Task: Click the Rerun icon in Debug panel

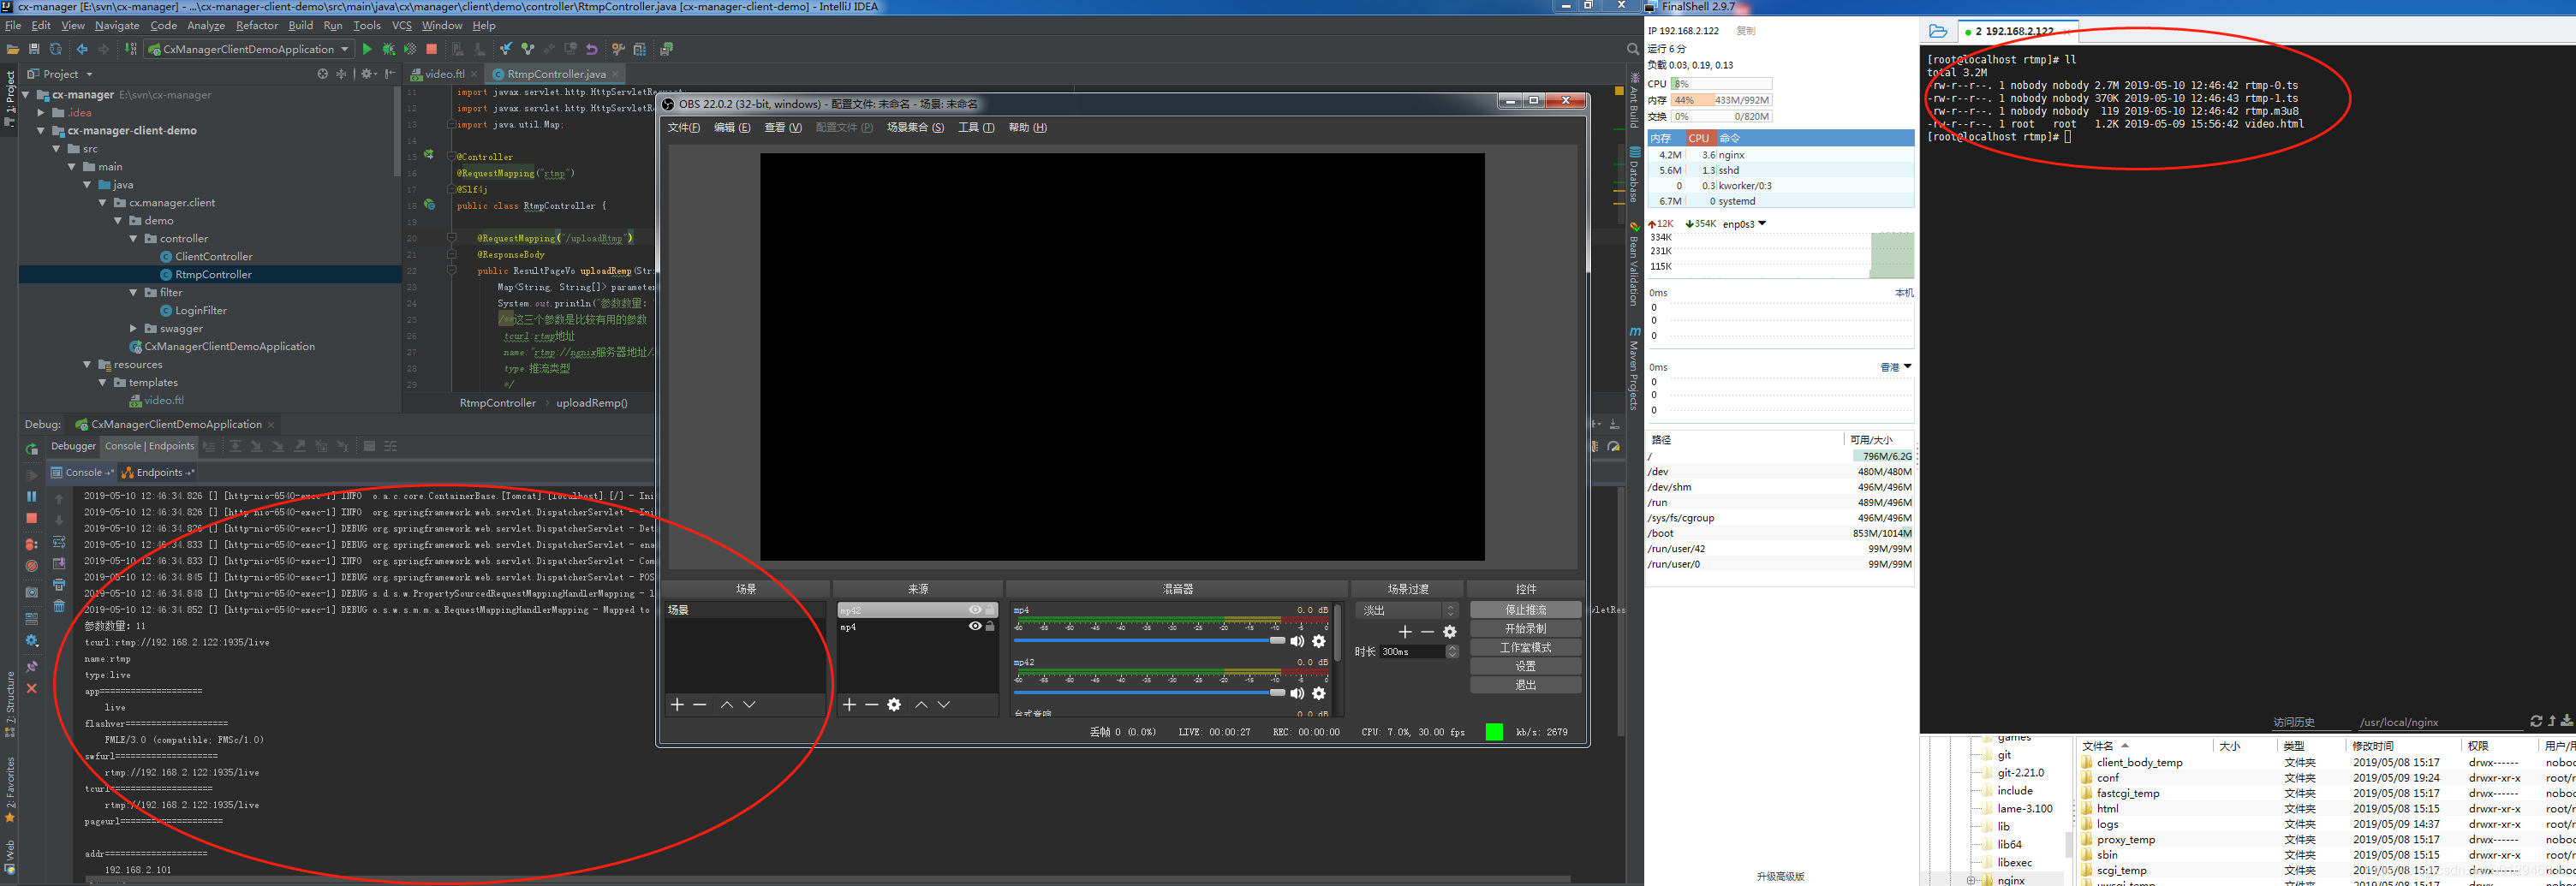Action: 32,449
